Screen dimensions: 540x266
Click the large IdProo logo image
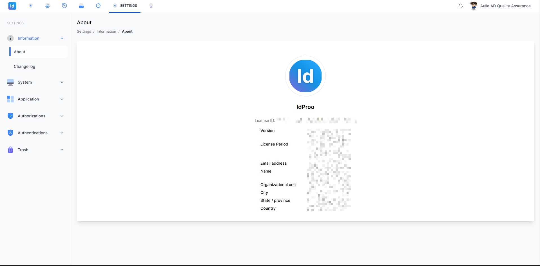click(x=305, y=76)
